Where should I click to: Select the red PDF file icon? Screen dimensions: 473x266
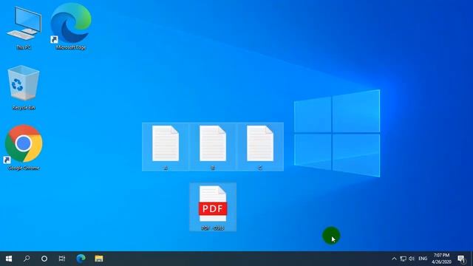213,207
